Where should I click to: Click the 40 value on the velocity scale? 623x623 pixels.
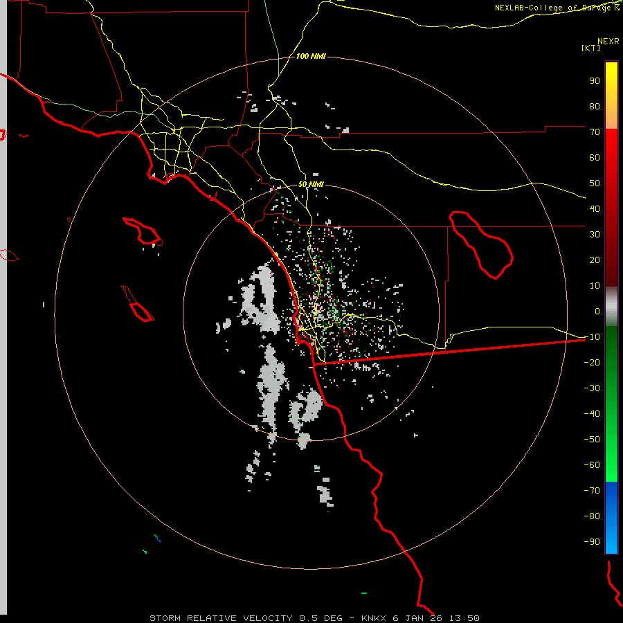[x=595, y=208]
